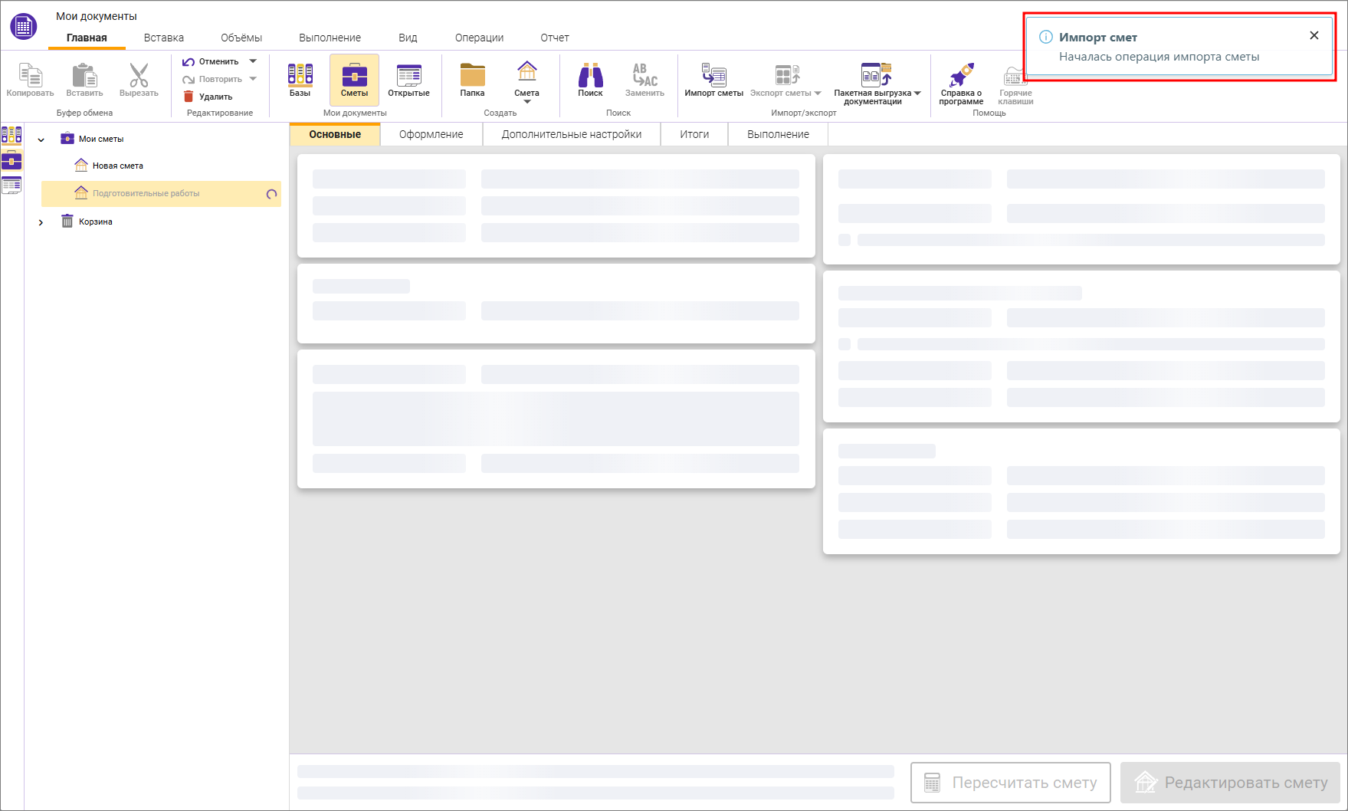Expand the Корзина tree node
The width and height of the screenshot is (1348, 811).
click(41, 222)
